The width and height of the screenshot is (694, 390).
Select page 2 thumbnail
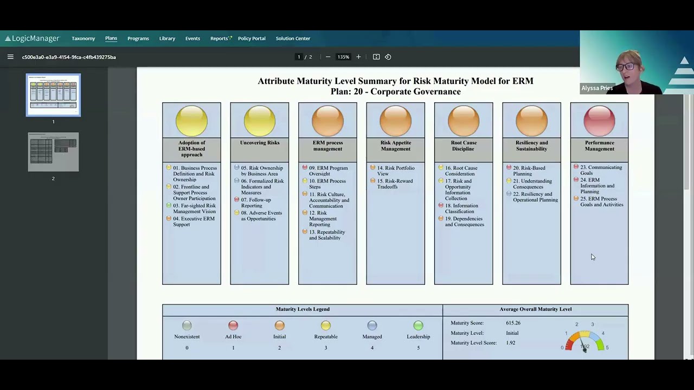tap(53, 152)
